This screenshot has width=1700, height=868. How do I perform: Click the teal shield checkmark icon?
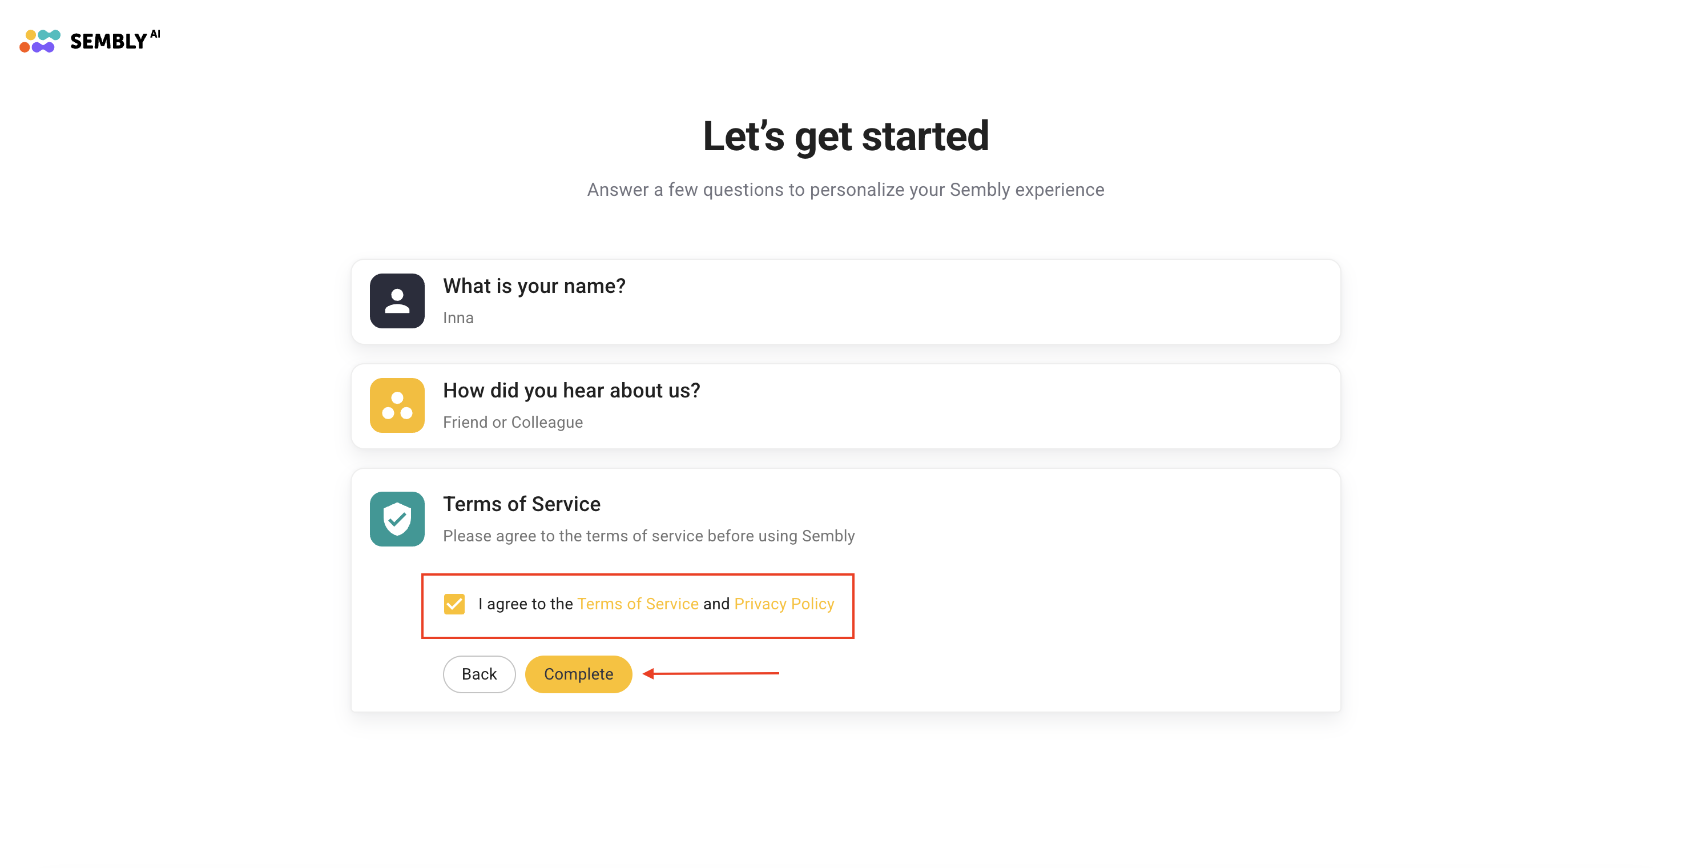397,519
